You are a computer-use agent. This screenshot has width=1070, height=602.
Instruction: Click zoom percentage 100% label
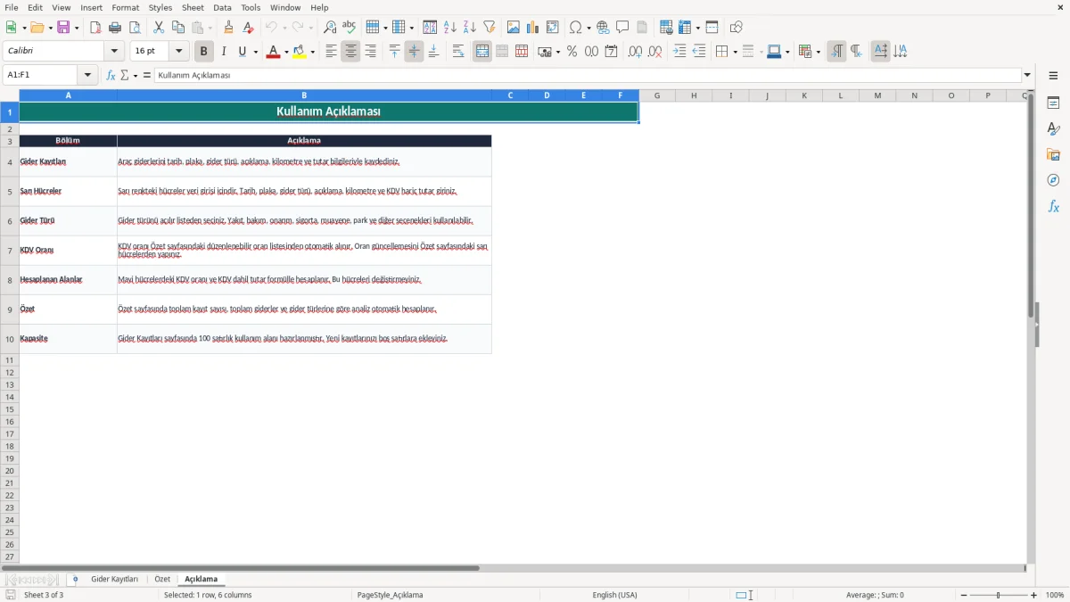[1055, 595]
